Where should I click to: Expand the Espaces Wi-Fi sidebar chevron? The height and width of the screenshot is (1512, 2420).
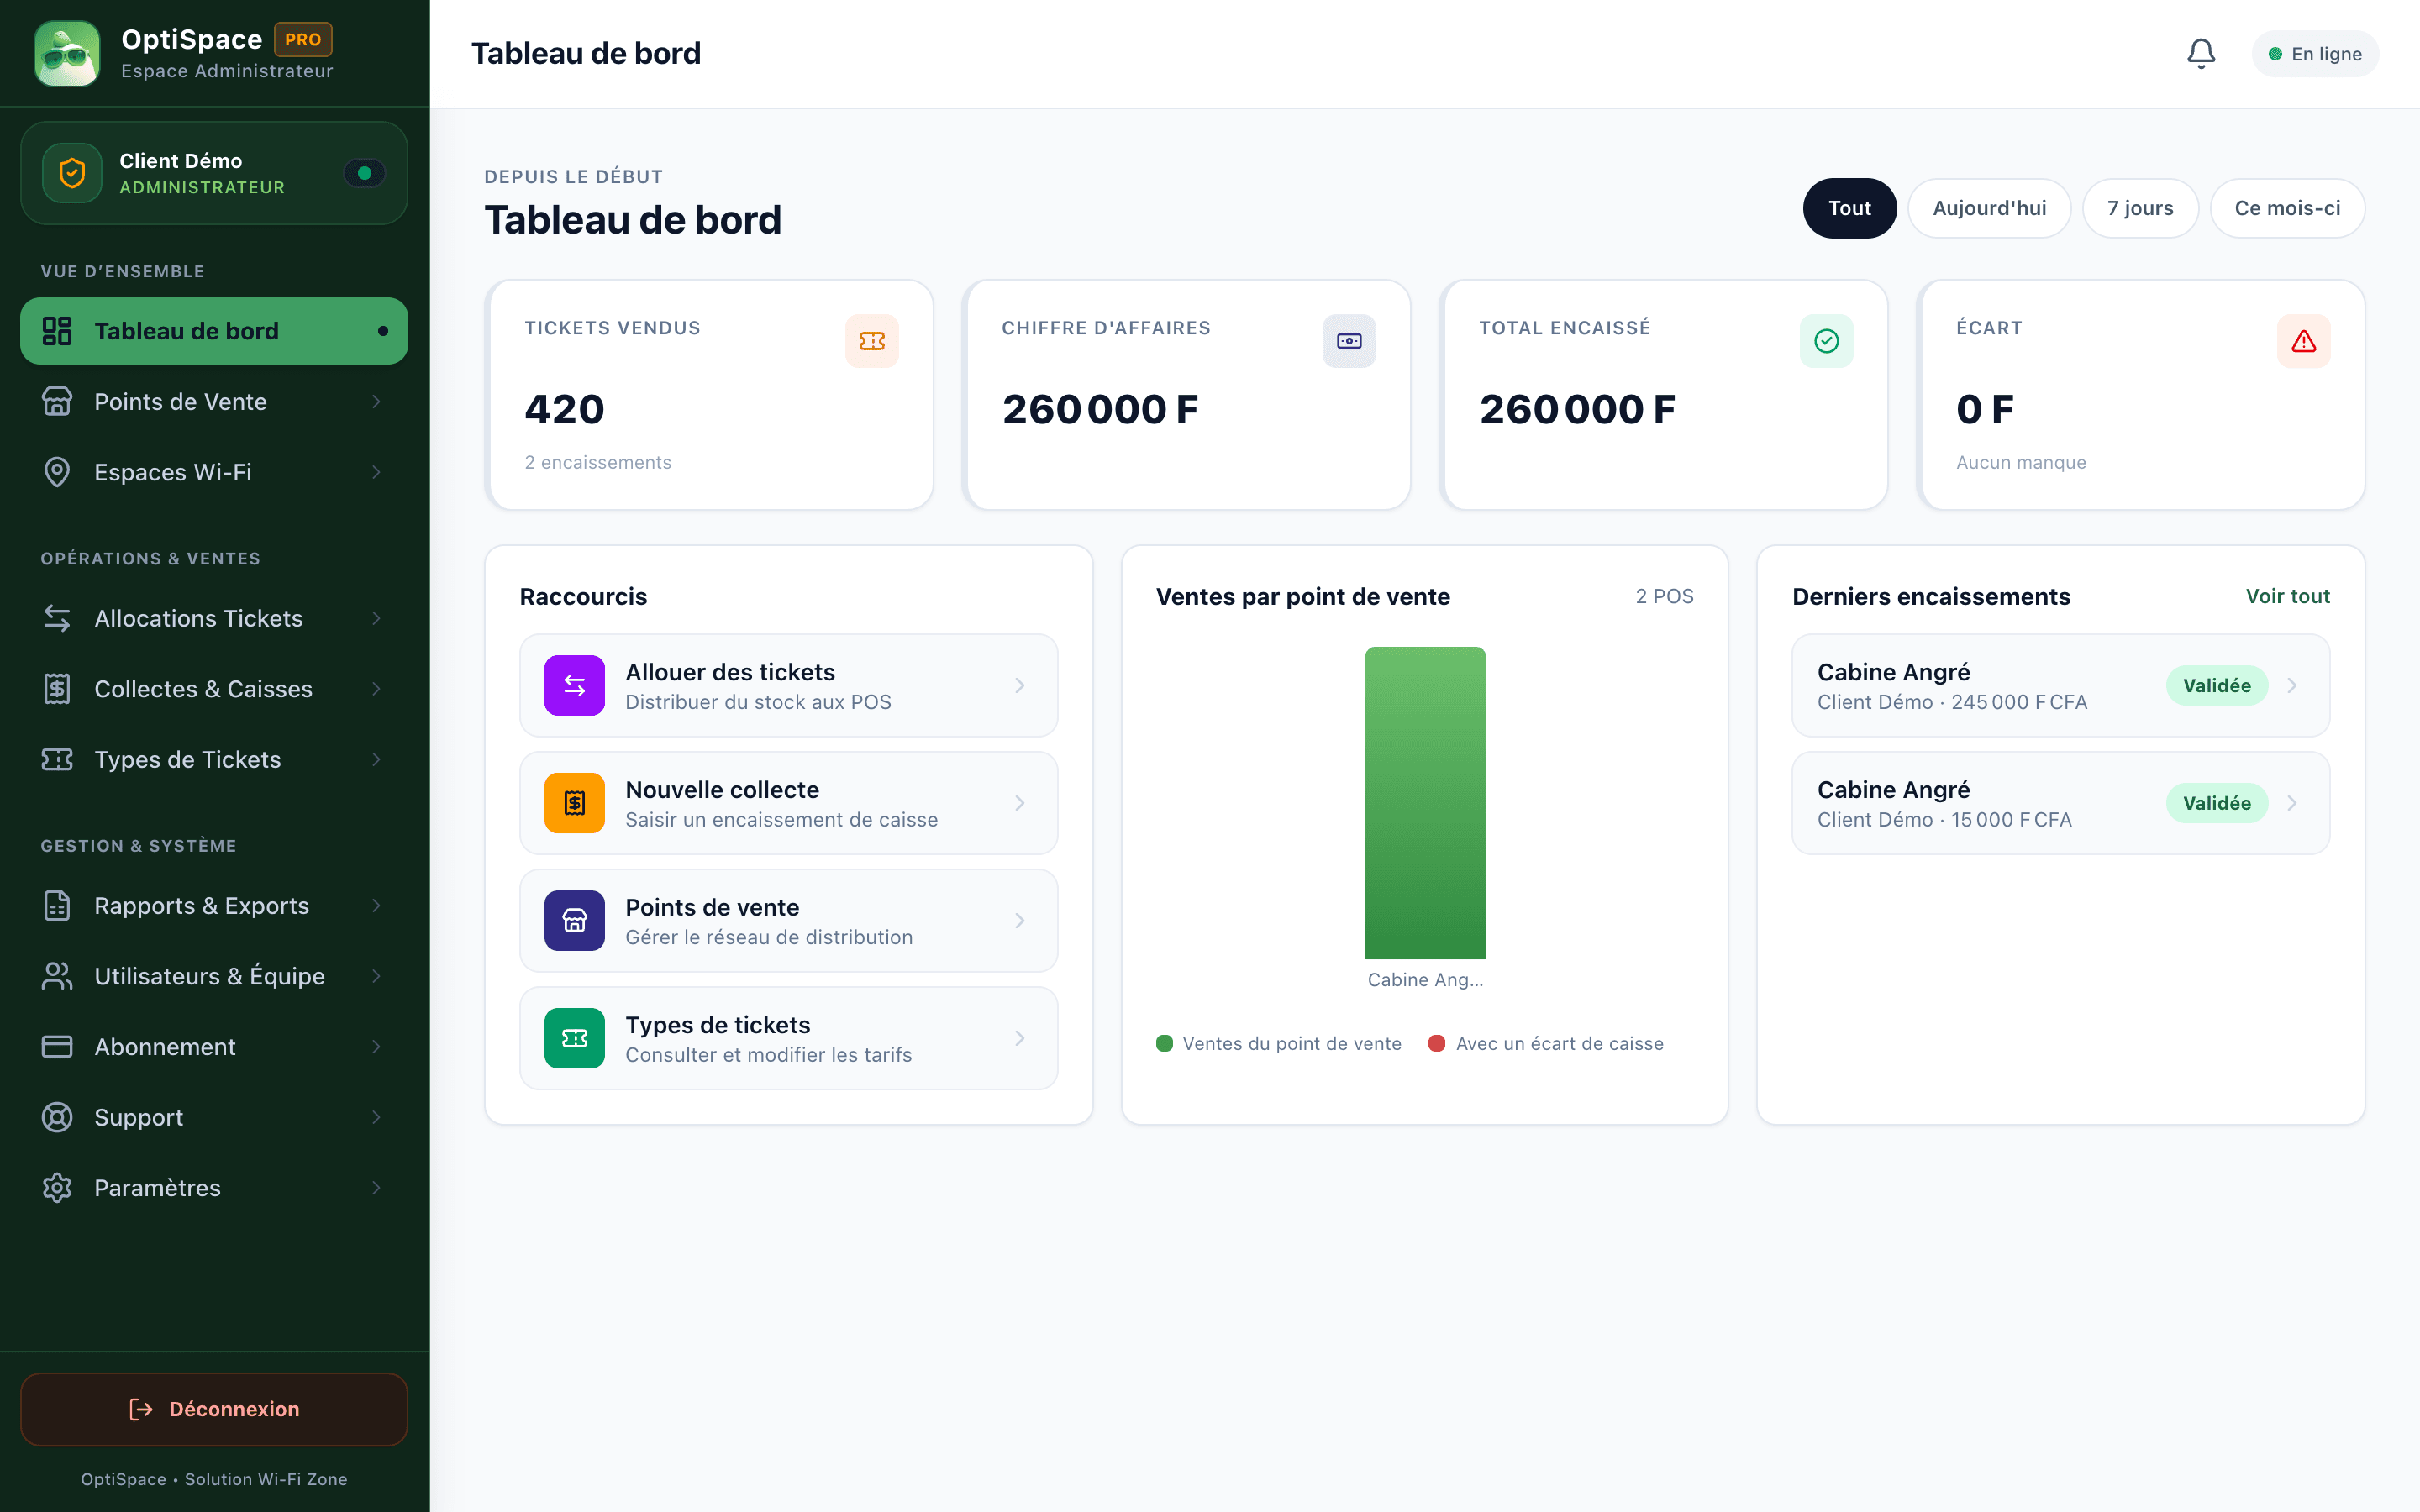tap(376, 472)
